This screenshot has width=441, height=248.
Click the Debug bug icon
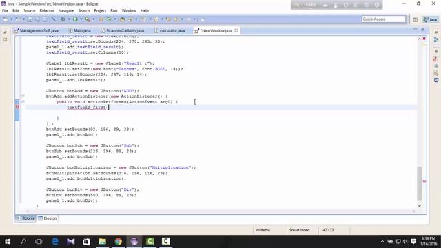(63, 19)
